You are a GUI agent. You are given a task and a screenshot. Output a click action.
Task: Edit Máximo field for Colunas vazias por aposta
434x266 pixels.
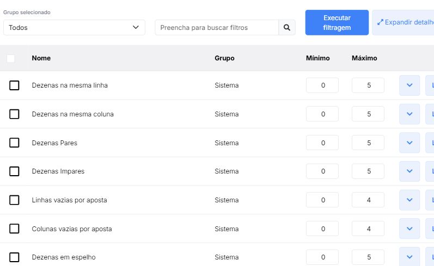click(x=368, y=228)
